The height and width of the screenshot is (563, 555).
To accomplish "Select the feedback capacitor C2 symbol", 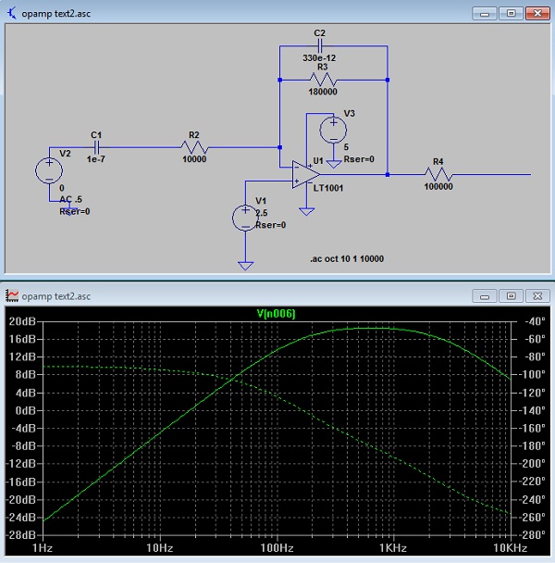I will click(x=320, y=46).
